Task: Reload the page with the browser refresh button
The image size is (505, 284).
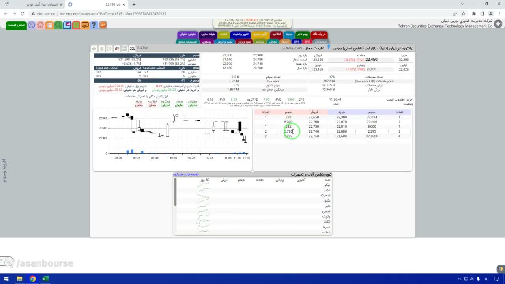Action: point(23,13)
